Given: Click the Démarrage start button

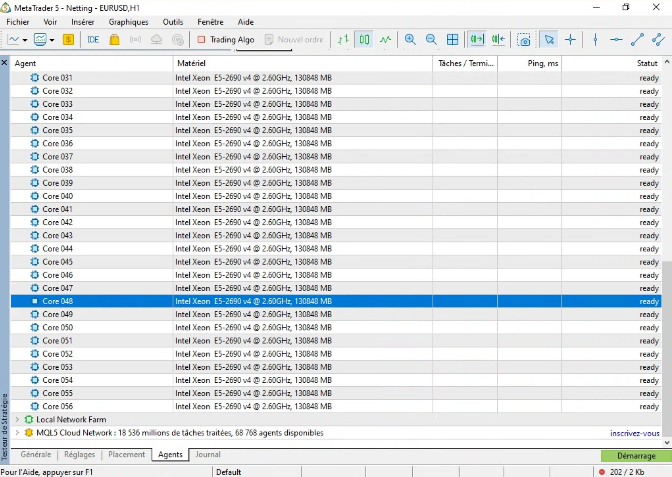Looking at the screenshot, I should coord(636,456).
